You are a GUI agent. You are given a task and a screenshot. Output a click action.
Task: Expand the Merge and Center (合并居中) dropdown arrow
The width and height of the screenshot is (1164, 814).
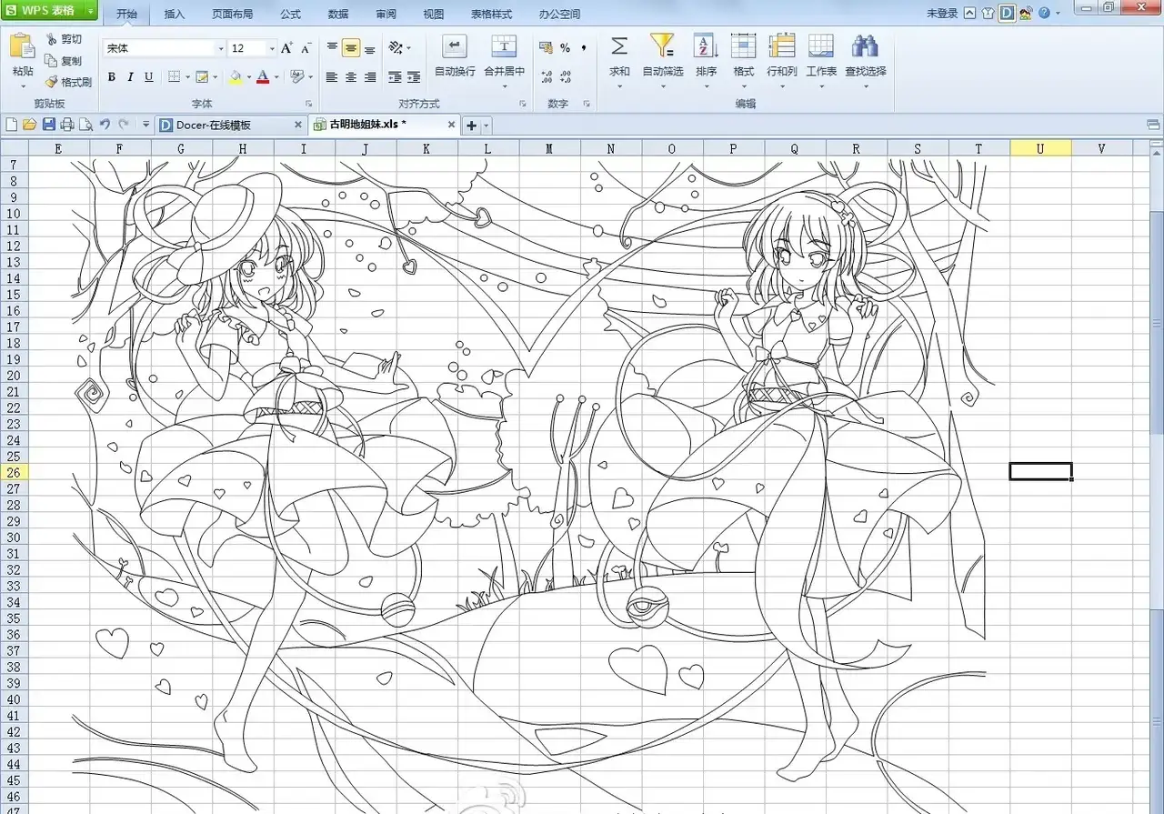point(504,85)
